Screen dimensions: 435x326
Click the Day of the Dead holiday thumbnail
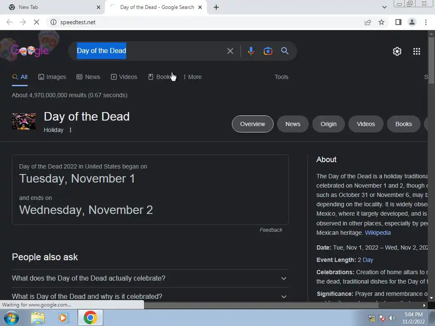(24, 121)
